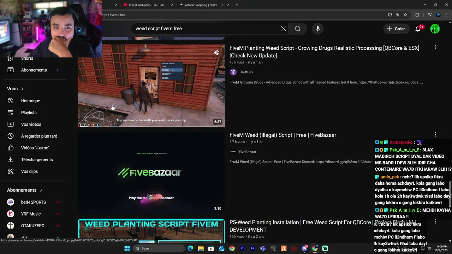Open Microsoft Edge from taskbar
The height and width of the screenshot is (254, 452).
(190, 248)
